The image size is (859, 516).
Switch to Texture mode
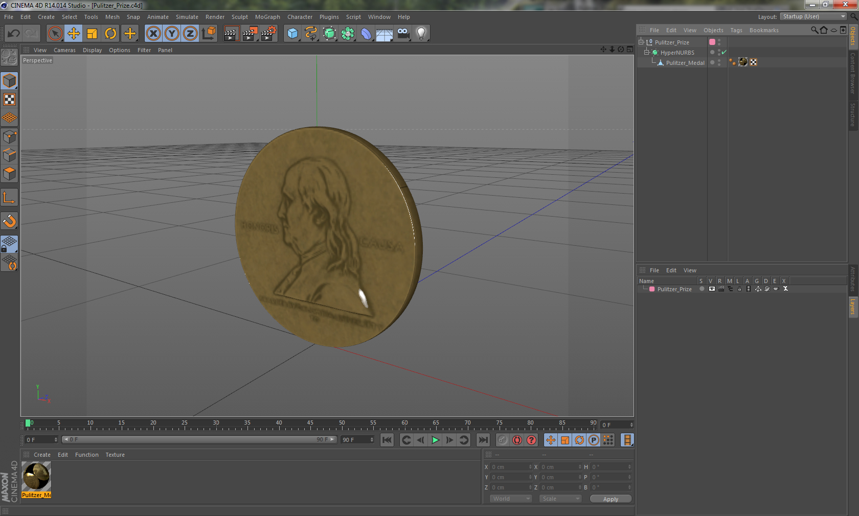pos(9,99)
